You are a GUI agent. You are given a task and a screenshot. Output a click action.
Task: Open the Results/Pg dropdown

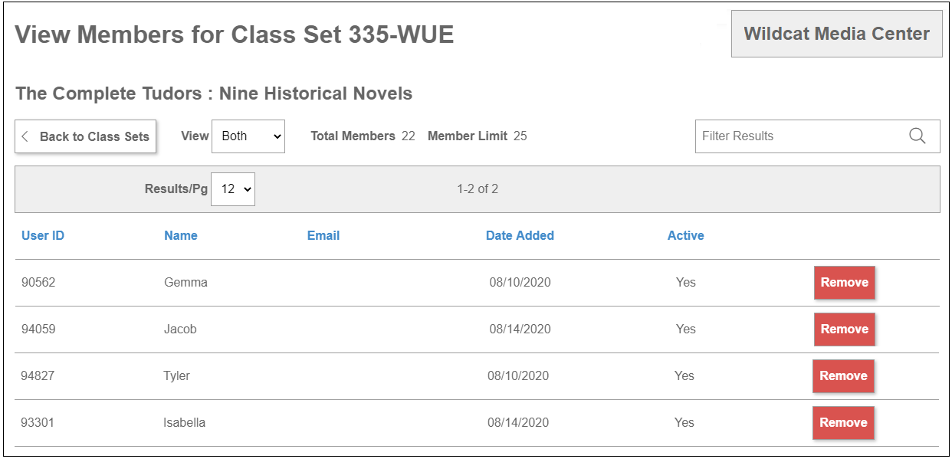click(x=233, y=189)
